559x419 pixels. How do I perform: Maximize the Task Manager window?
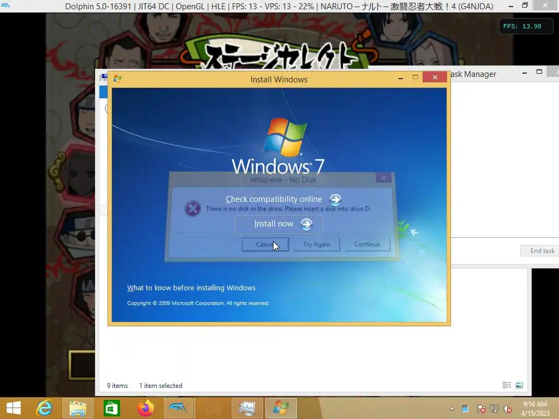(539, 72)
